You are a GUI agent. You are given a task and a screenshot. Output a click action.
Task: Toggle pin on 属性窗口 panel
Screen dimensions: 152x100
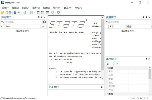coord(146,59)
